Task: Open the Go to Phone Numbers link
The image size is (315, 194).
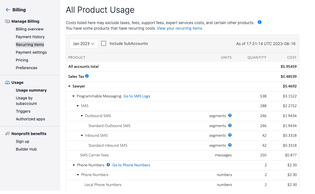Action: (x=131, y=165)
